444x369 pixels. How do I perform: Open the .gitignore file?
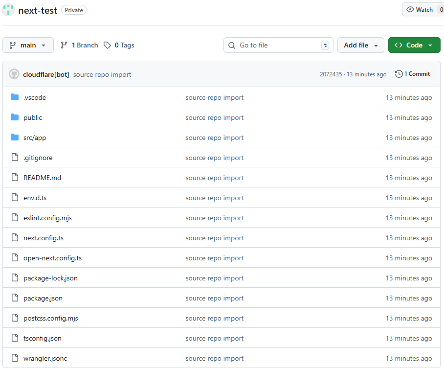[x=38, y=158]
